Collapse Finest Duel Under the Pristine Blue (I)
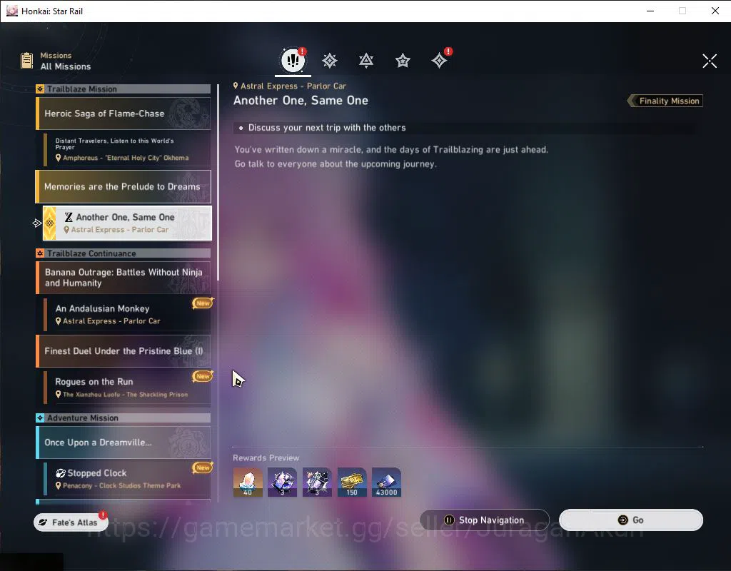This screenshot has height=571, width=731. click(x=123, y=351)
